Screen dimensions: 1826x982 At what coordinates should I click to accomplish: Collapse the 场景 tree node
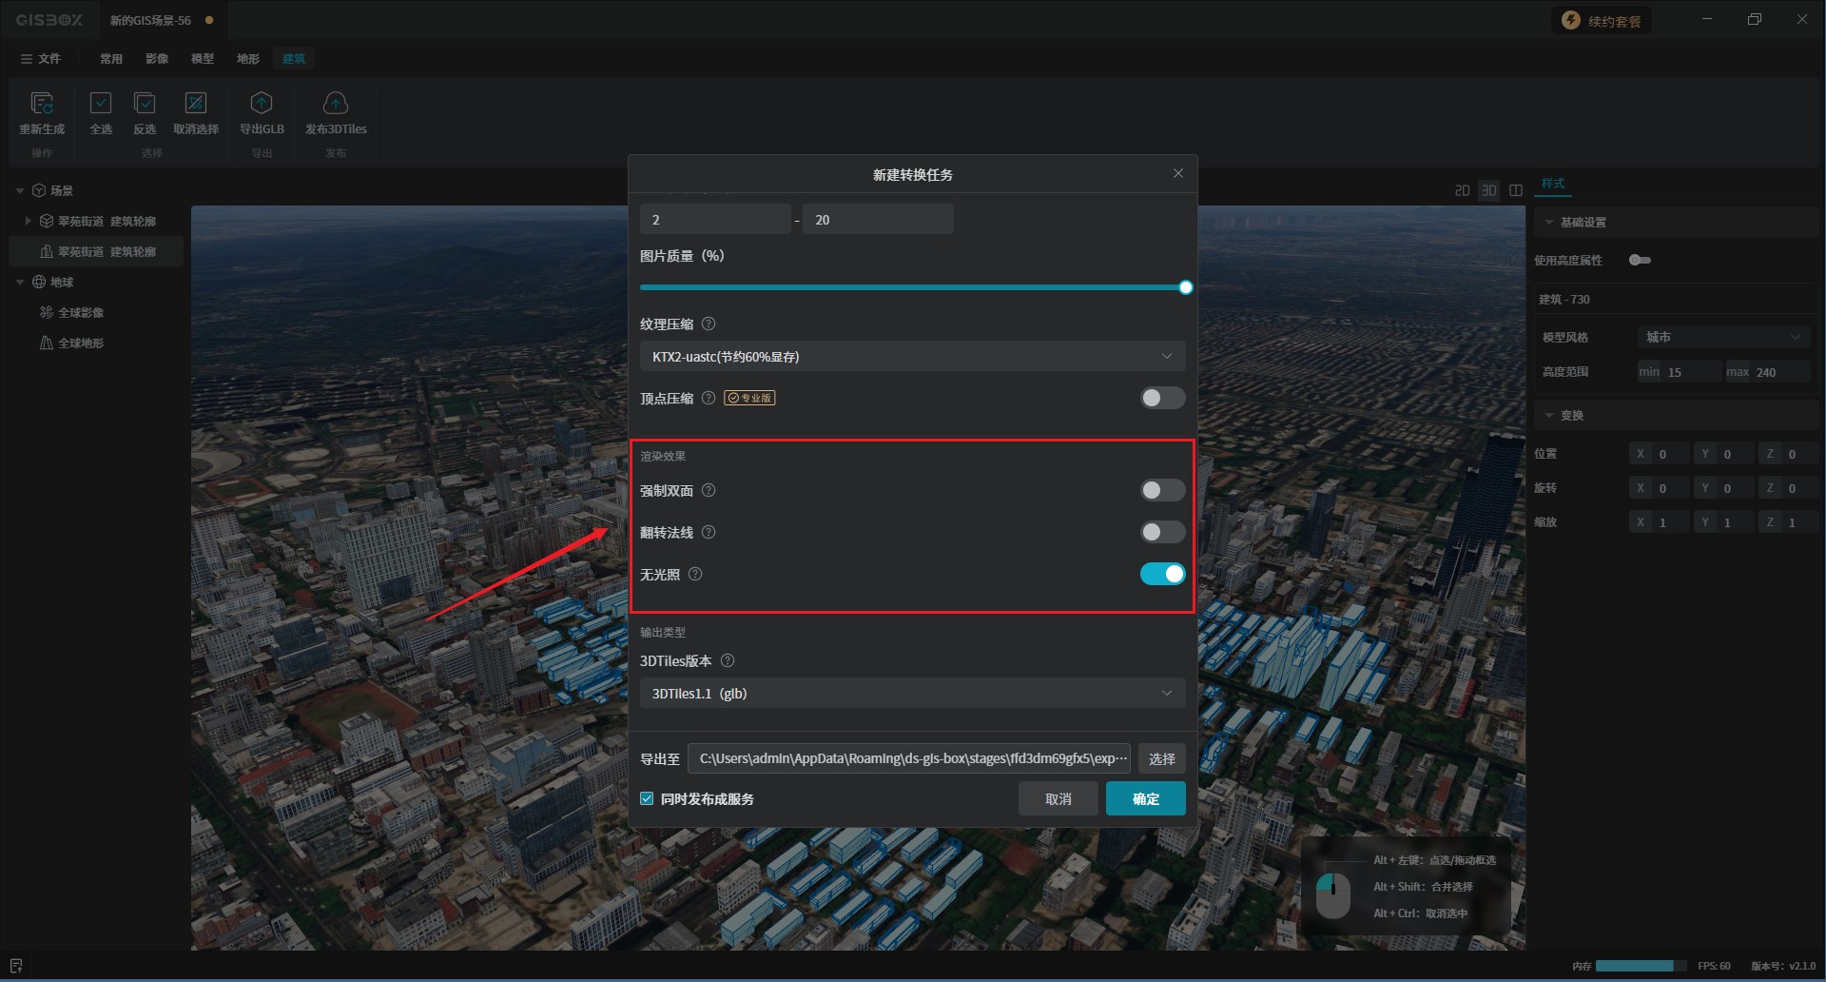[20, 191]
